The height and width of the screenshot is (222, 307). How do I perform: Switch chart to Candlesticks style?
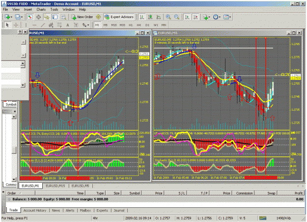point(150,17)
